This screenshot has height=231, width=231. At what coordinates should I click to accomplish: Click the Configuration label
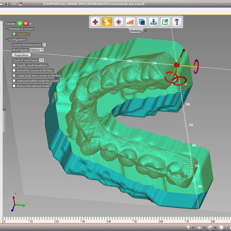(18, 40)
